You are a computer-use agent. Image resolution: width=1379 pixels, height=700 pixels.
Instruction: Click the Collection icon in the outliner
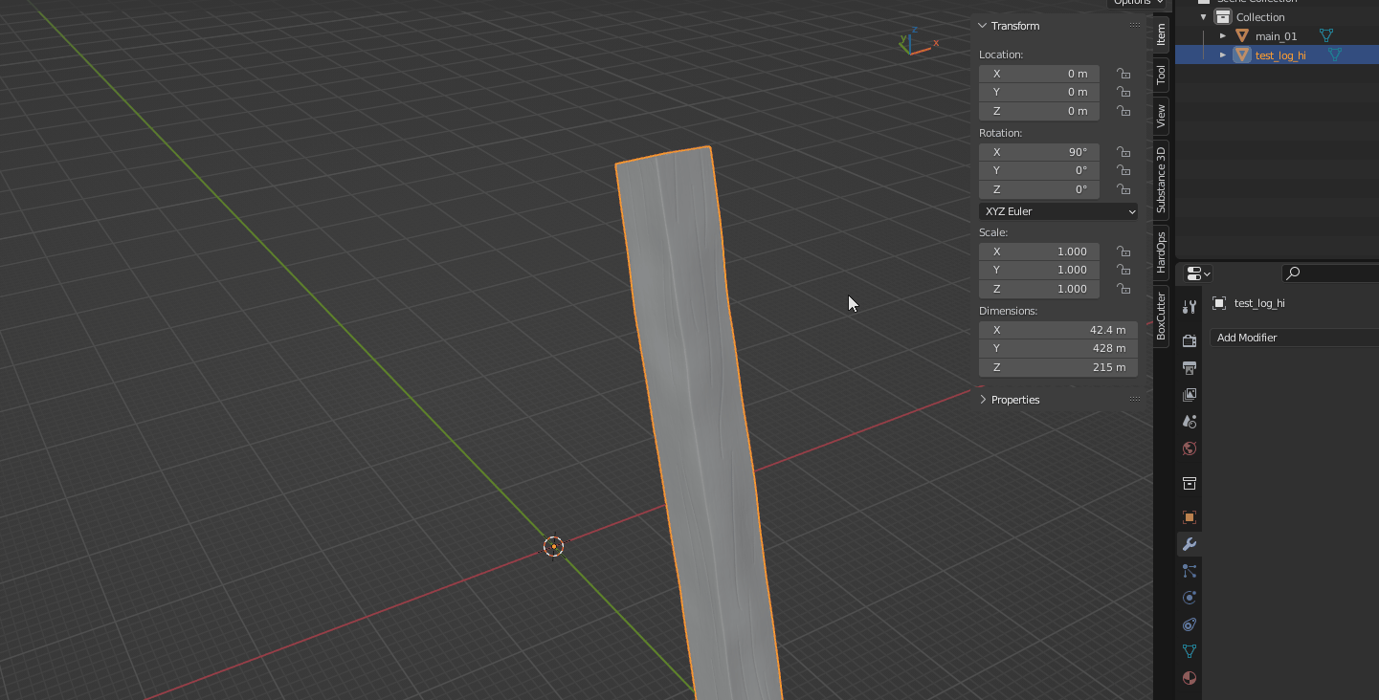[x=1222, y=17]
